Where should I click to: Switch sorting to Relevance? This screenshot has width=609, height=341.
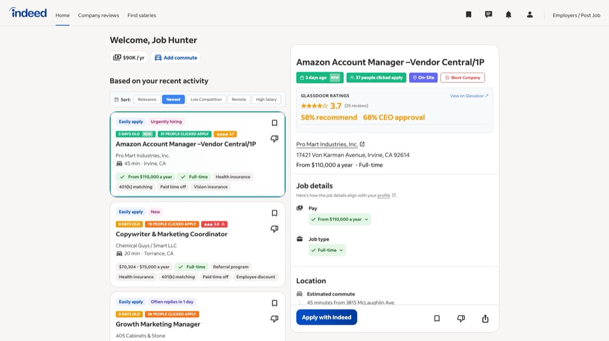coord(147,99)
